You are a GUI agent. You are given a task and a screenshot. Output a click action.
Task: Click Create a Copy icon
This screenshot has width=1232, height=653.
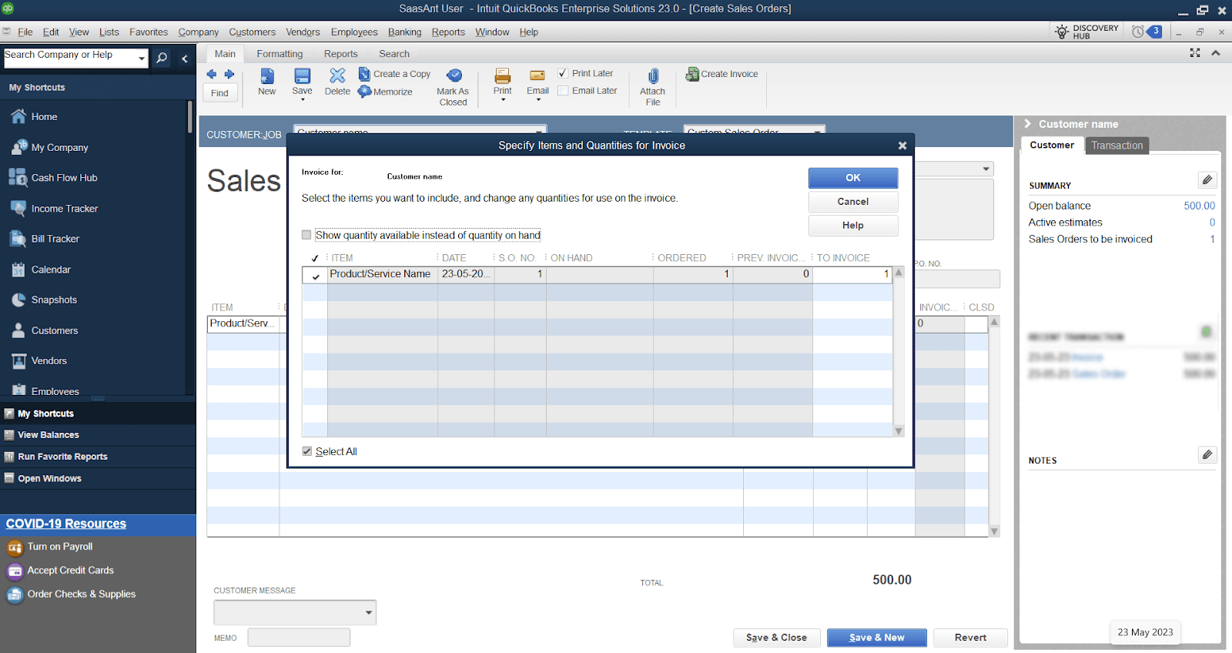coord(364,74)
